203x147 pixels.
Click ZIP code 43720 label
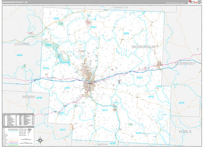pos(138,133)
